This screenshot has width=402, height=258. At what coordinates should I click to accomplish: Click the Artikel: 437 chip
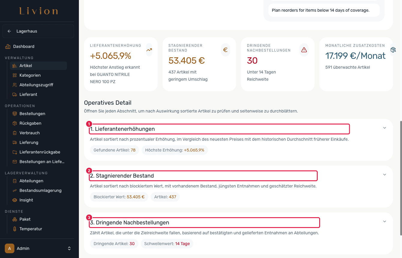tap(165, 197)
